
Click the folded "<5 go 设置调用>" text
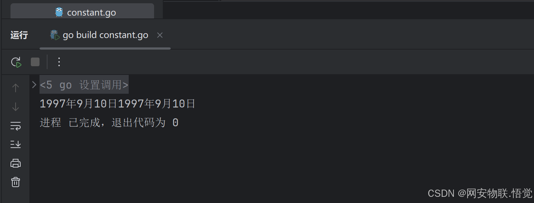(84, 85)
